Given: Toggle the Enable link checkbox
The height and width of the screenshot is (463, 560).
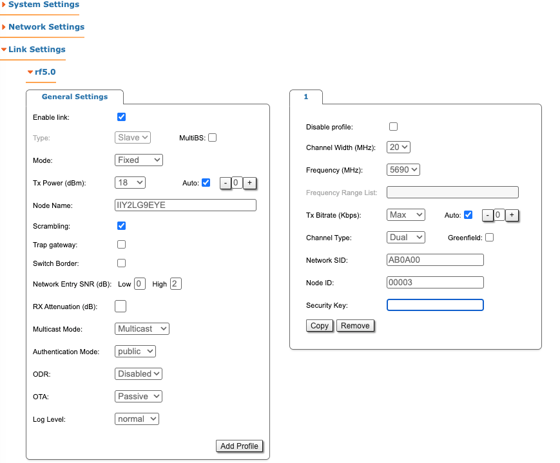Looking at the screenshot, I should 121,117.
